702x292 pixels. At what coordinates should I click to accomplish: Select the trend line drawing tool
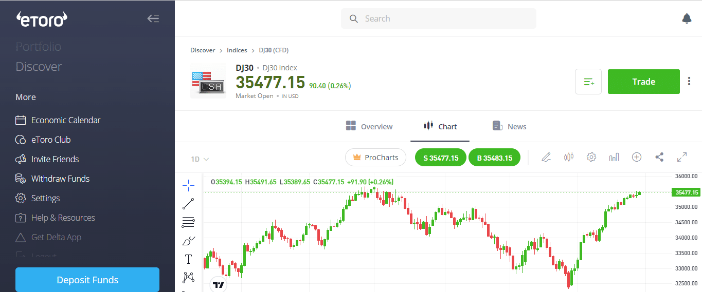click(188, 204)
